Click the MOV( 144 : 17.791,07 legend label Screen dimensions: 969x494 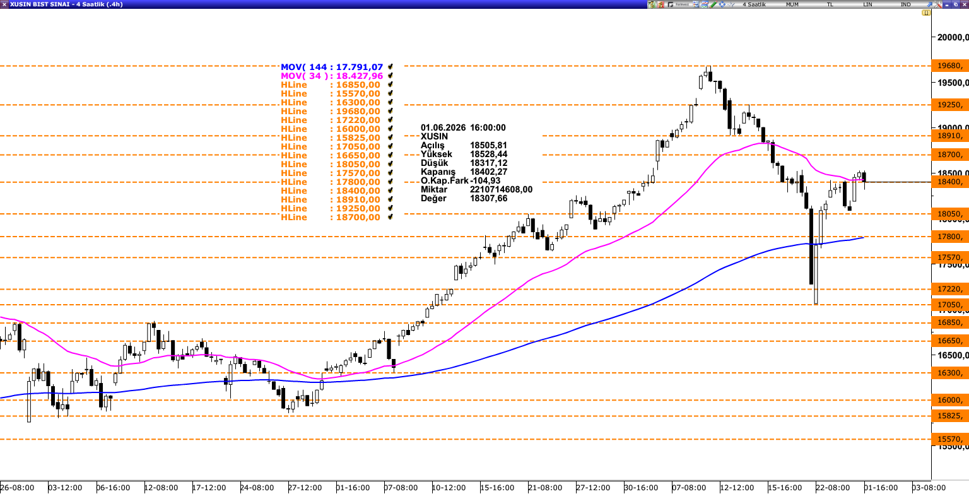[332, 67]
